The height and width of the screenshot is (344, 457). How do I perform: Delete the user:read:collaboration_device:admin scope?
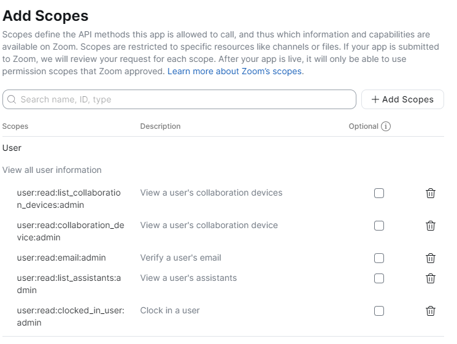(x=431, y=226)
